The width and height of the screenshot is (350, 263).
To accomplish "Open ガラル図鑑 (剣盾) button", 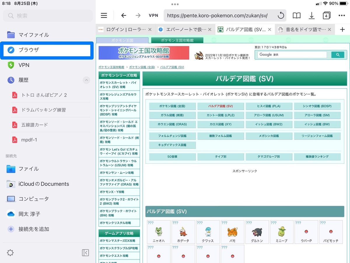I will click(172, 115).
